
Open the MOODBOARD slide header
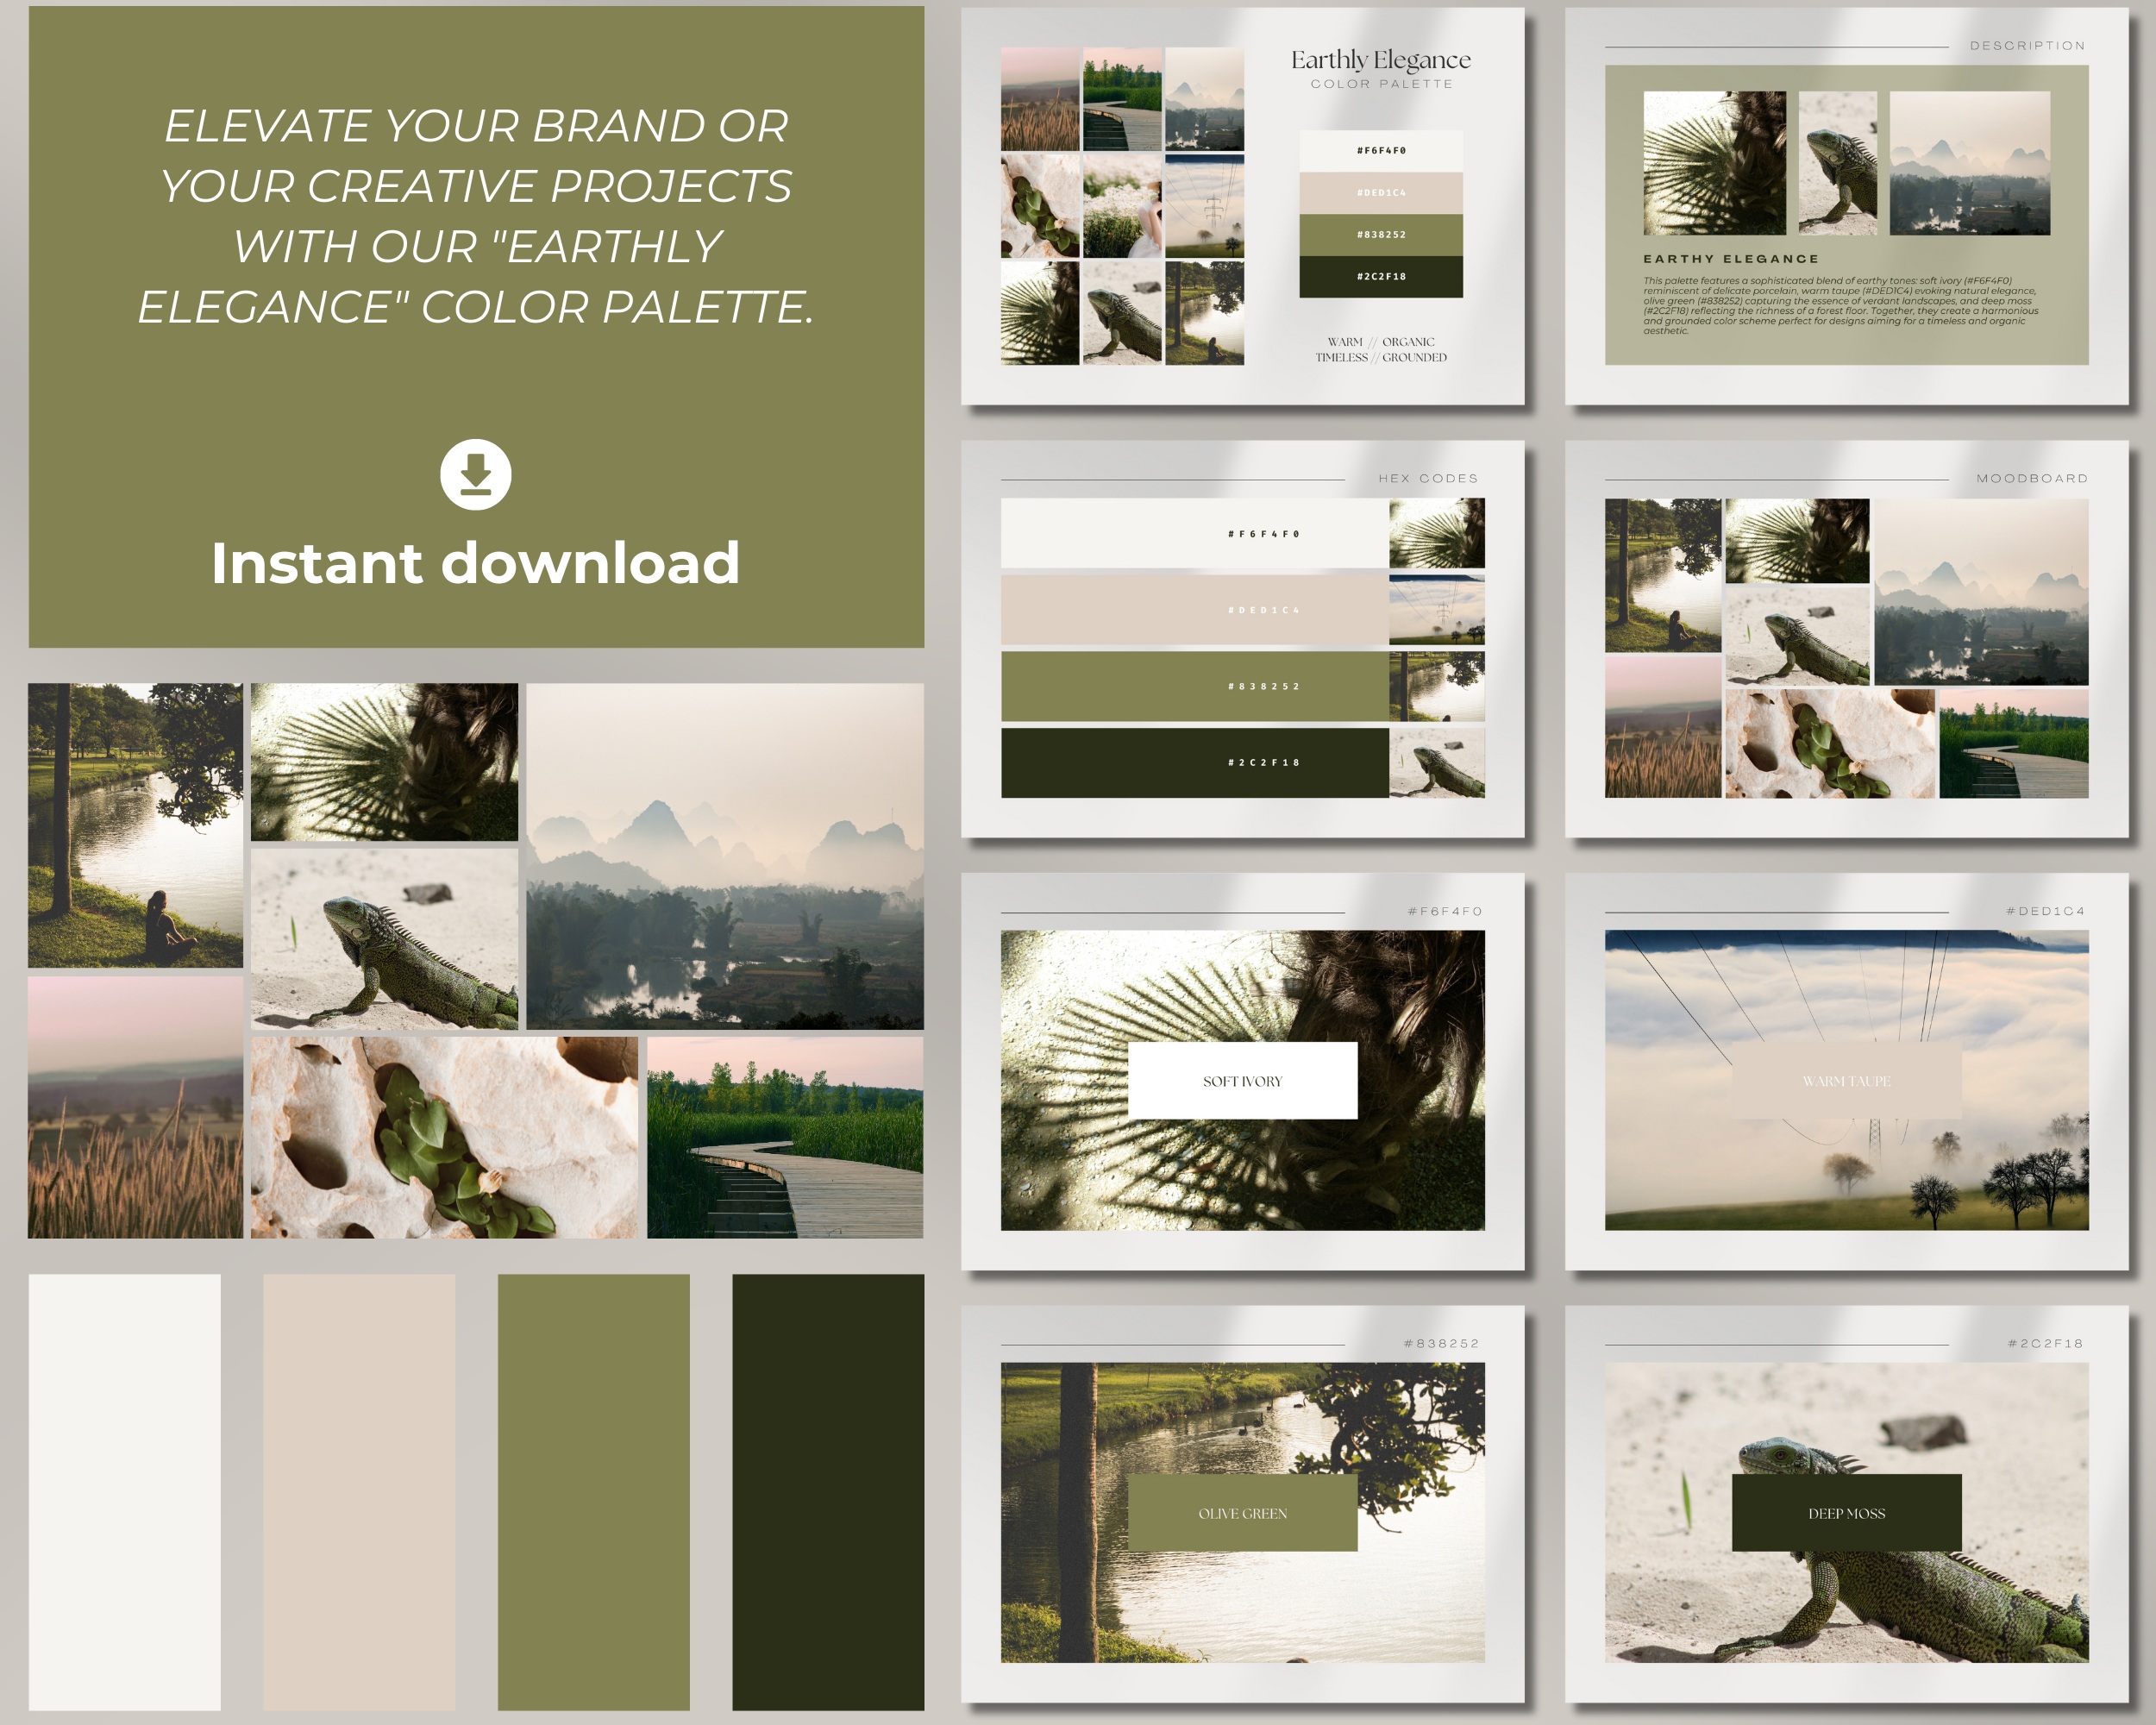pyautogui.click(x=2032, y=478)
